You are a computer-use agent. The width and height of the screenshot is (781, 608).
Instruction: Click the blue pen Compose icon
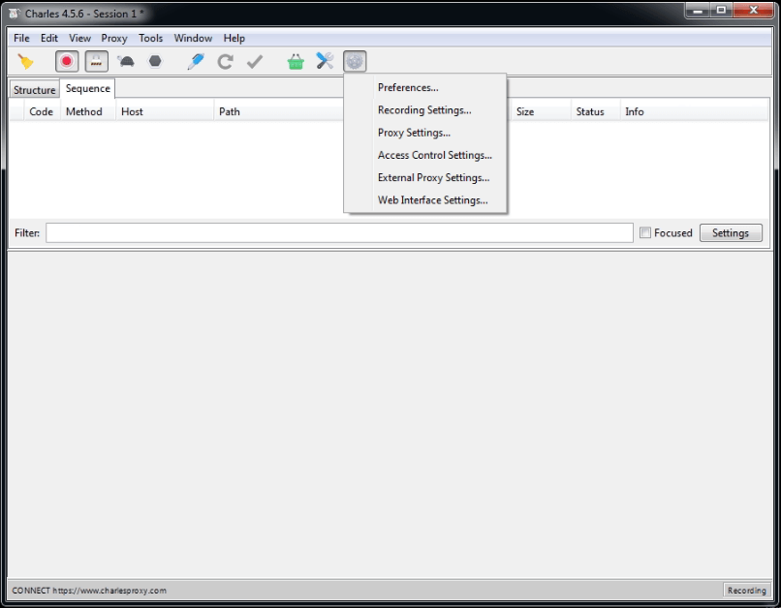(x=196, y=62)
